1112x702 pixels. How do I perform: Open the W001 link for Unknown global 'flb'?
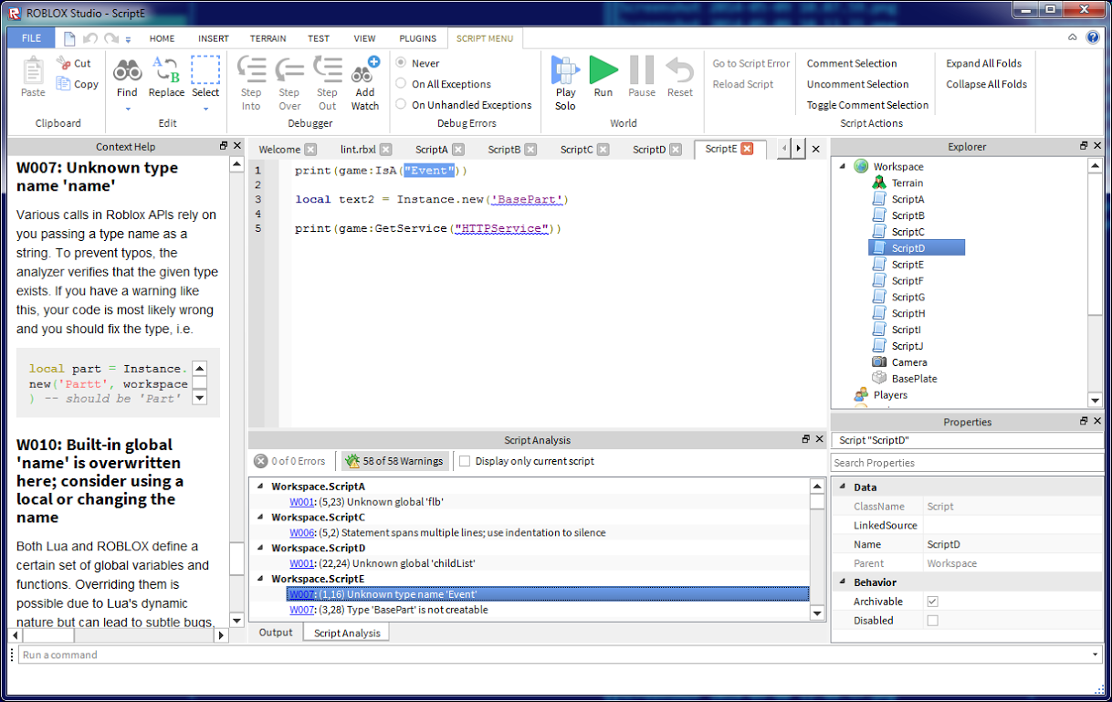pos(302,502)
